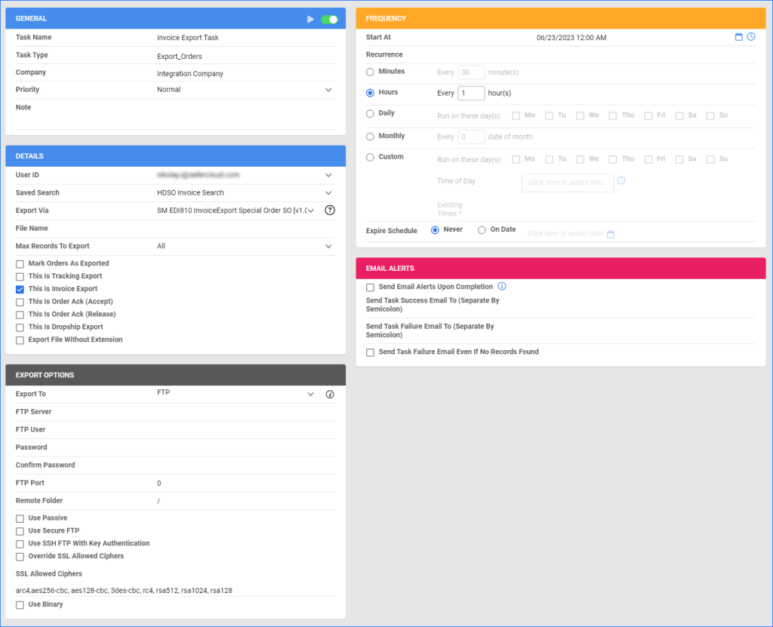The image size is (773, 627).
Task: Check Mark Orders As Exported
Action: (x=19, y=263)
